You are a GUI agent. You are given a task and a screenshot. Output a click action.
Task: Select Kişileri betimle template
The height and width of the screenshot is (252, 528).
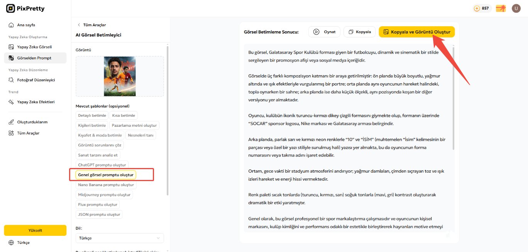(92, 126)
